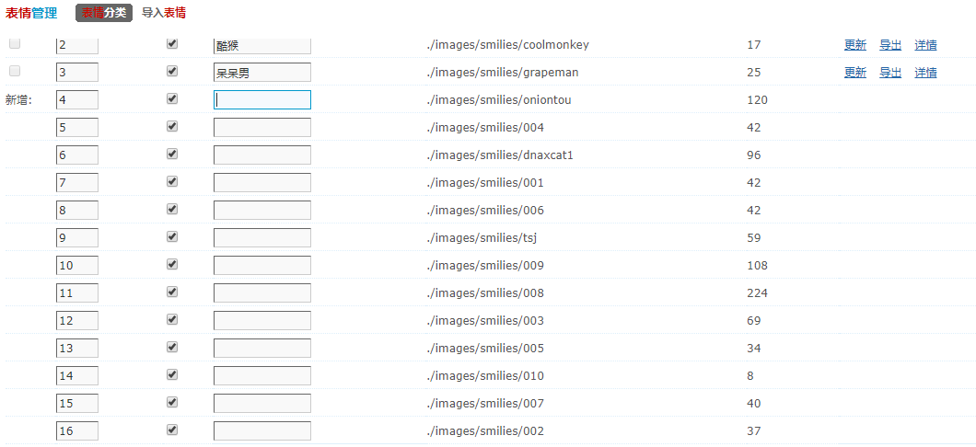Viewport: 976px width, 447px height.
Task: Click the empty name field for smilies/010
Action: tap(262, 375)
